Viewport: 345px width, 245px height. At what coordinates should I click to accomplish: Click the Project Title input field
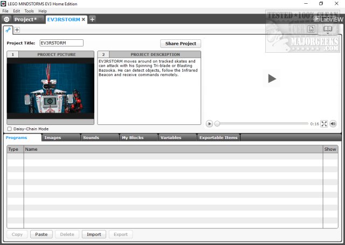pyautogui.click(x=61, y=43)
